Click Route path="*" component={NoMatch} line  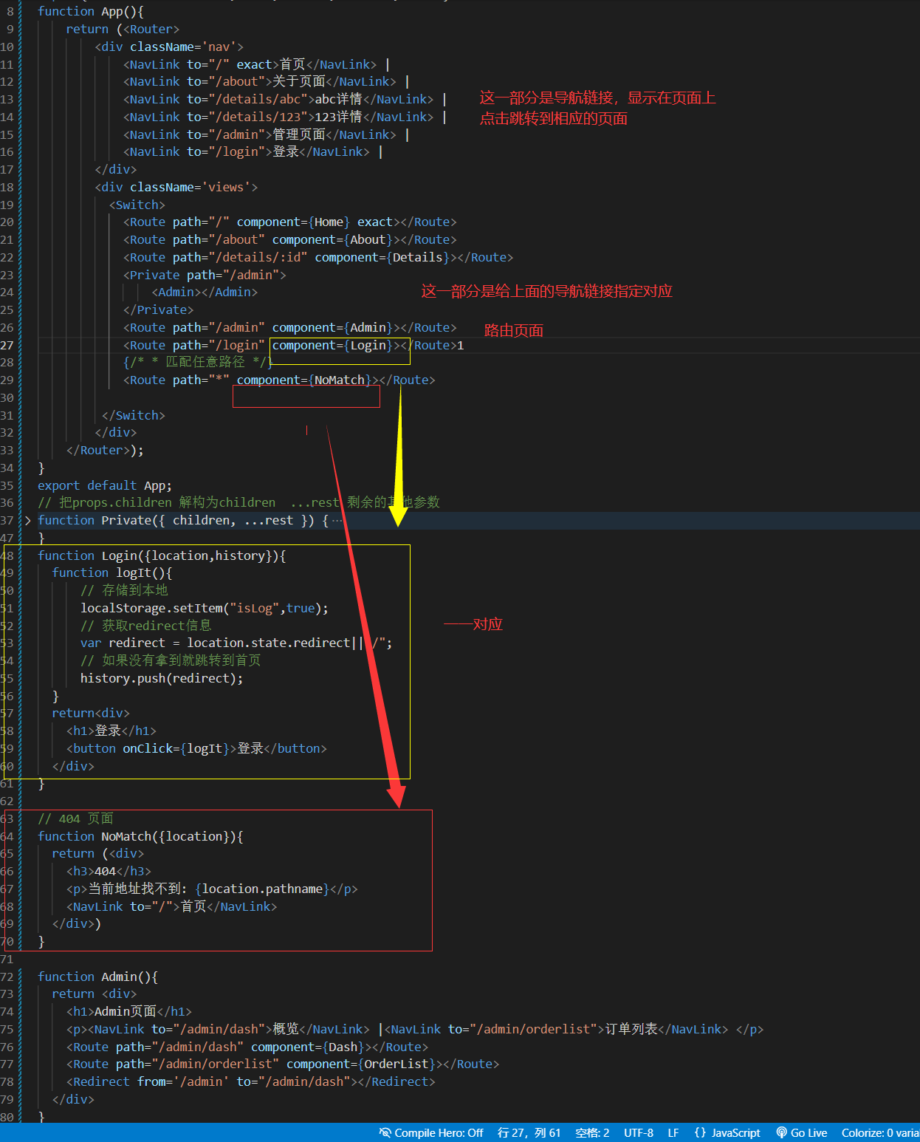[279, 380]
